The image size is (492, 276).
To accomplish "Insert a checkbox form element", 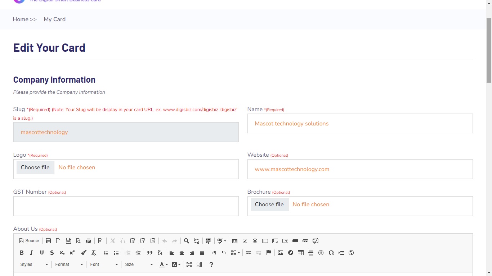I will 245,241.
